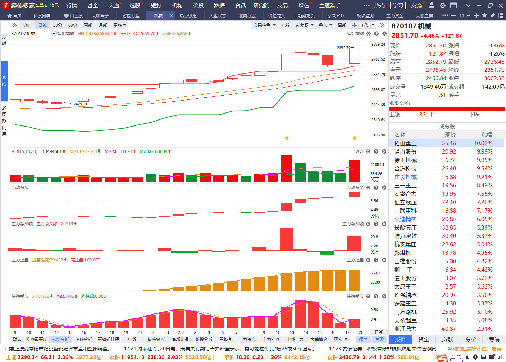Click the window layout icon in title bar
The height and width of the screenshot is (362, 506).
point(454,5)
